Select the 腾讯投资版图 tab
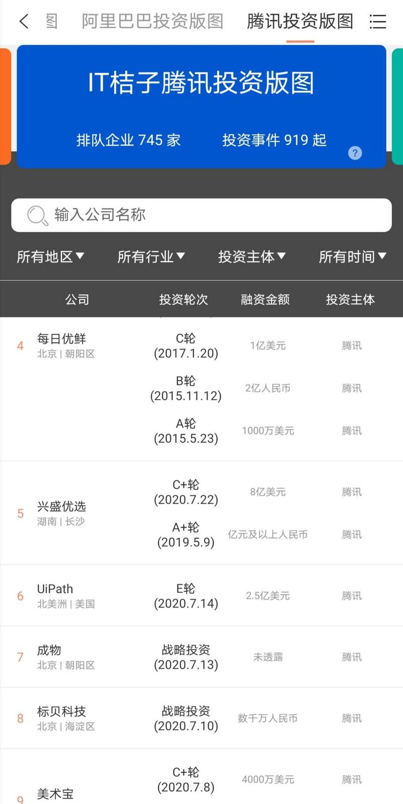Screen dimensions: 403x804 click(300, 21)
